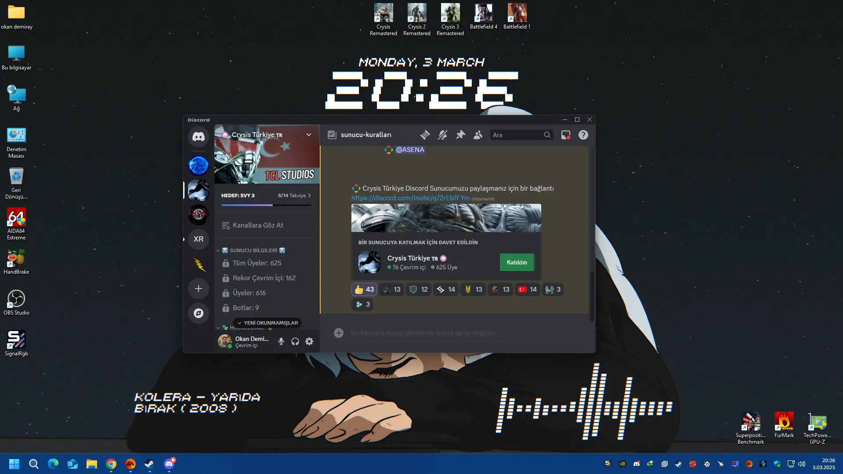This screenshot has width=843, height=474.
Task: Select the SignalRgb desktop icon
Action: (x=16, y=344)
